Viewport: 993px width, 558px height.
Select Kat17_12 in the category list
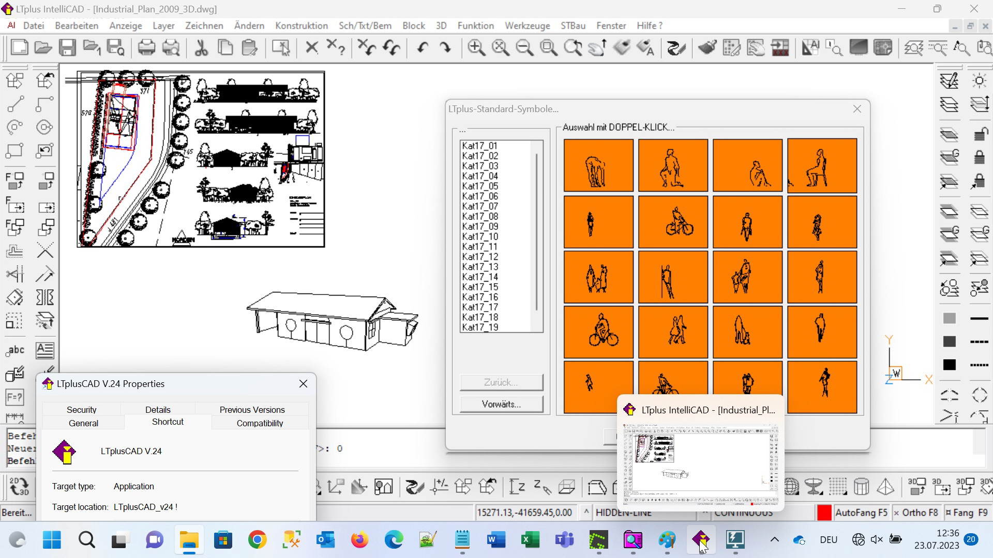click(x=480, y=257)
